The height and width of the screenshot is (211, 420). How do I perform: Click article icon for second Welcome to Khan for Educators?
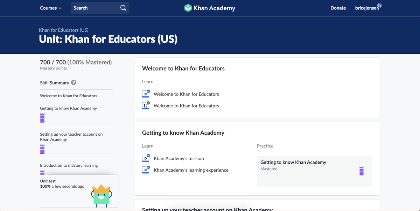146,105
